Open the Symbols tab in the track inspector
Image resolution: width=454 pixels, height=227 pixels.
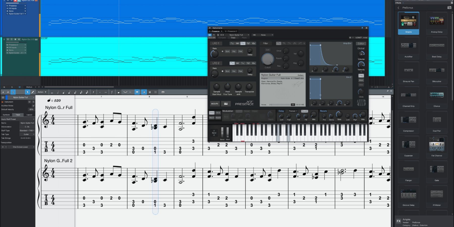6,115
